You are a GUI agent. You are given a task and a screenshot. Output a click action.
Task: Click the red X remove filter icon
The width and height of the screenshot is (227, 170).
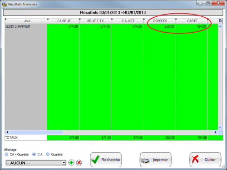[79, 163]
